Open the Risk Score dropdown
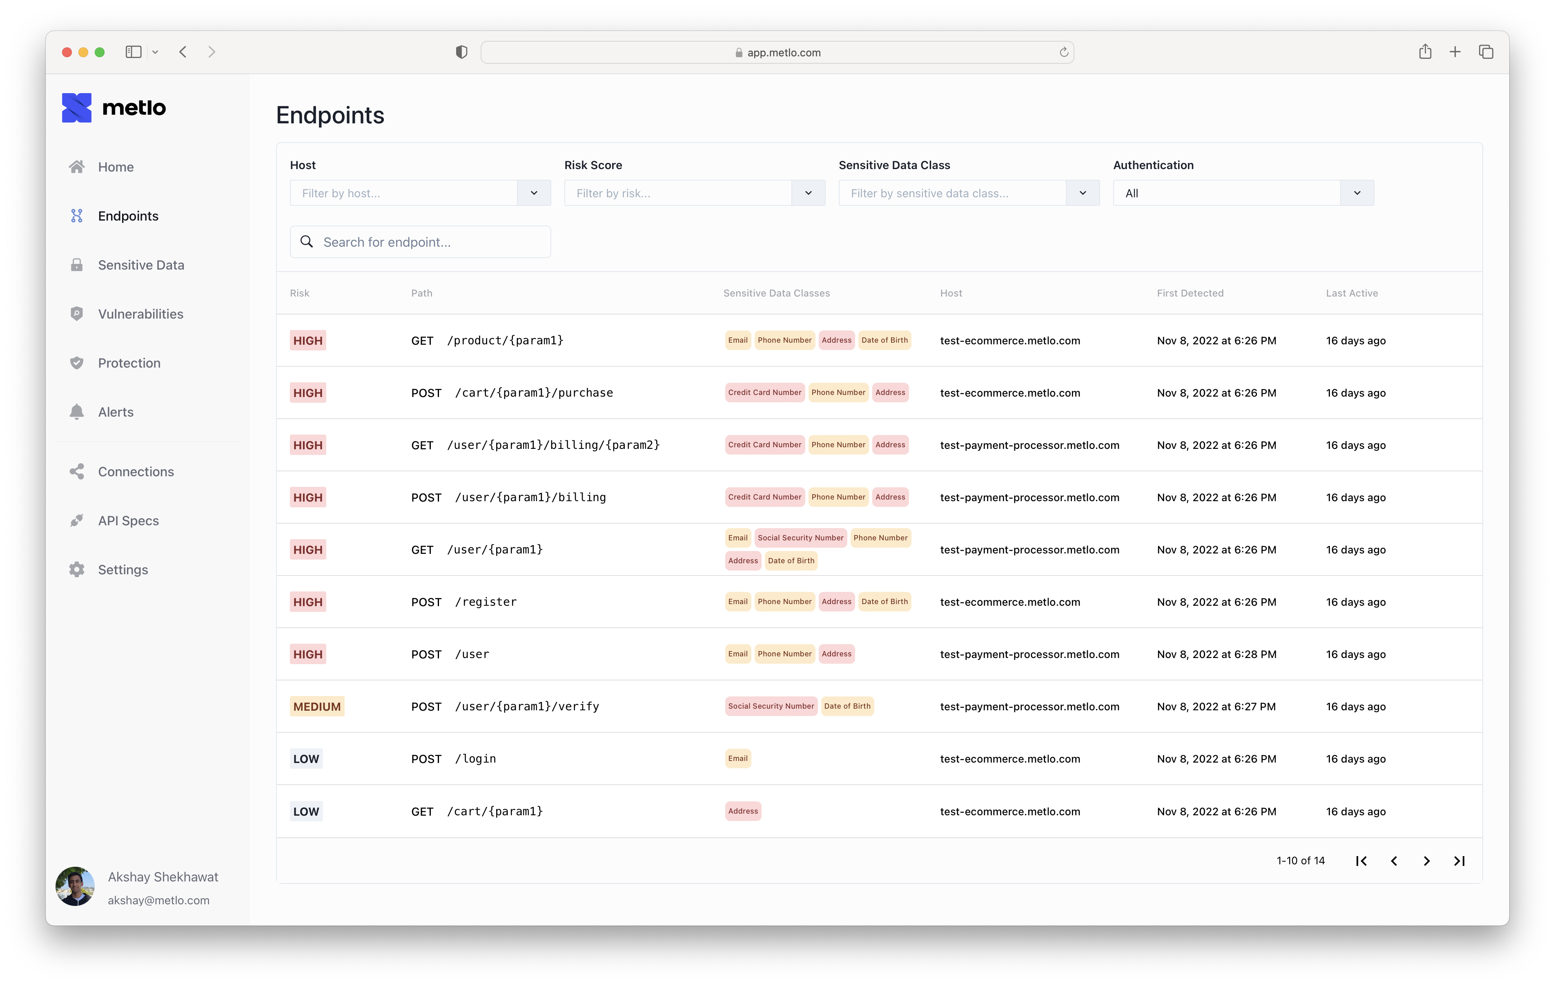The width and height of the screenshot is (1555, 986). tap(808, 193)
